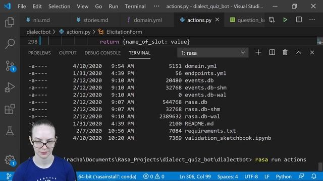Viewport: 323px width, 181px height.
Task: Click requirements.txt in terminal output
Action: click(x=210, y=131)
